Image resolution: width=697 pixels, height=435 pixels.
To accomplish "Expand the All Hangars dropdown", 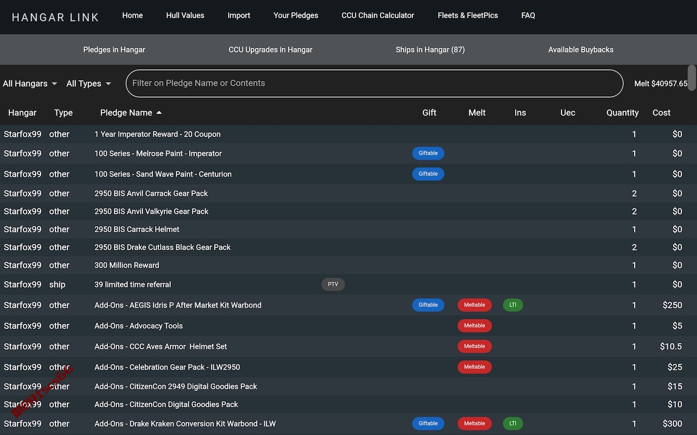I will point(30,83).
